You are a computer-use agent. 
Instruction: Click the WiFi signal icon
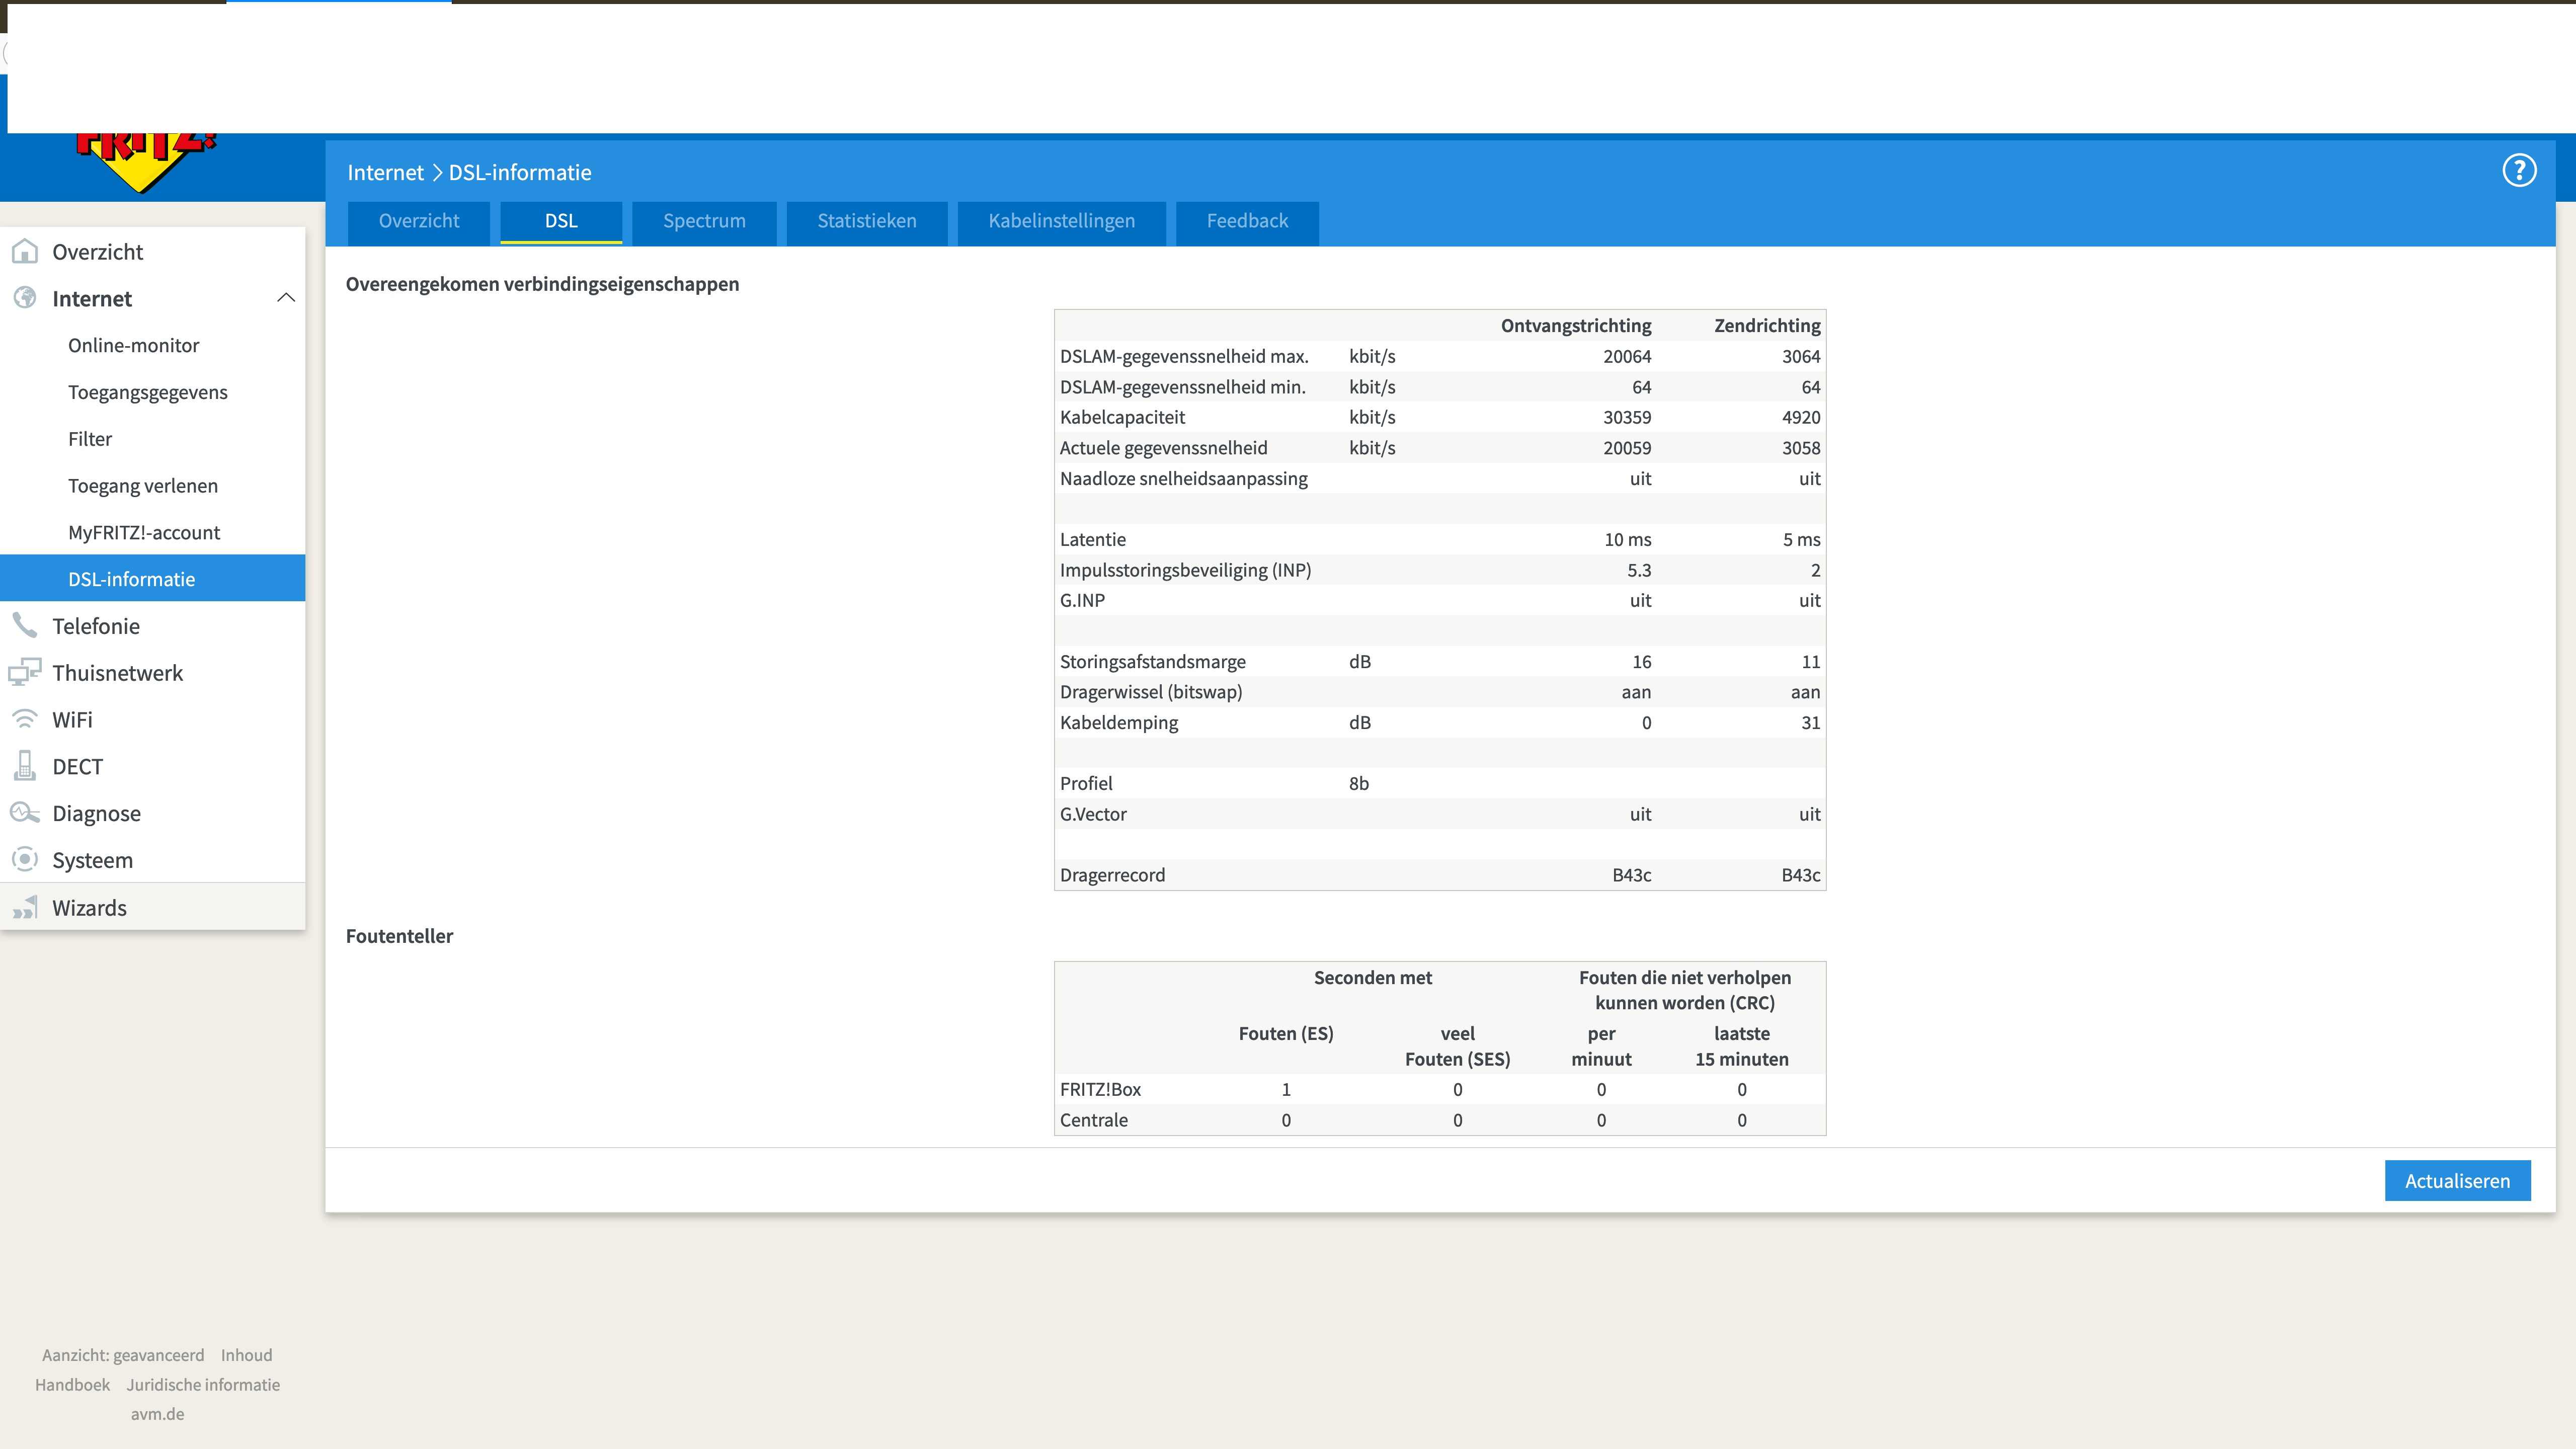pyautogui.click(x=25, y=719)
